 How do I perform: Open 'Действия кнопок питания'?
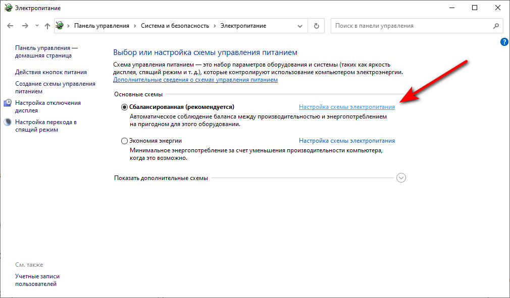[x=50, y=72]
